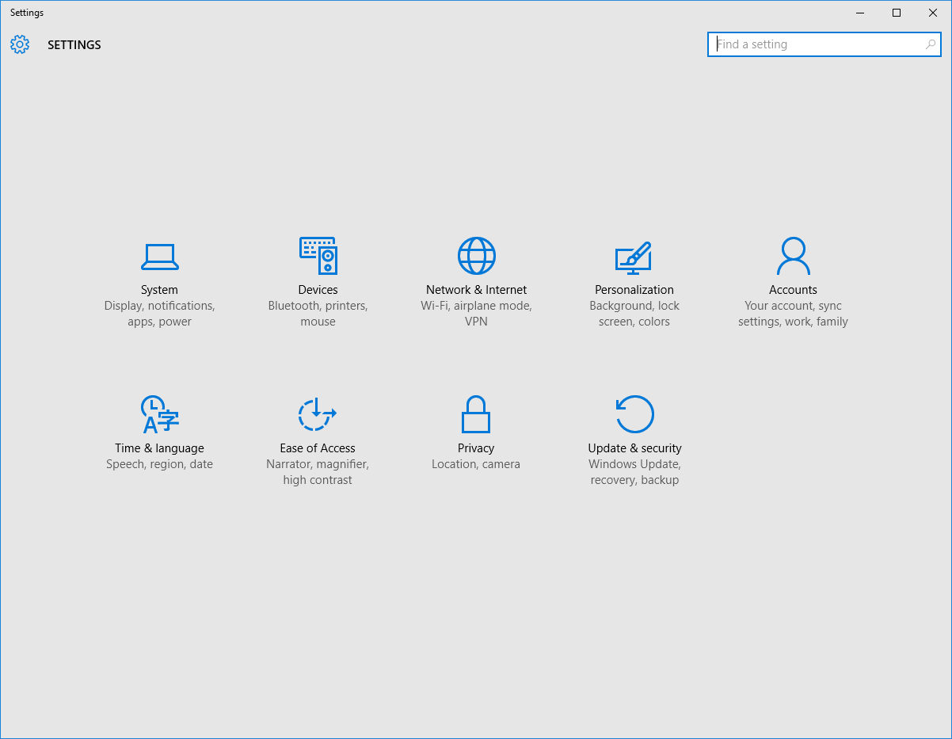Image resolution: width=952 pixels, height=739 pixels.
Task: Open the Personalization paintbrush monitor icon
Action: pos(634,258)
